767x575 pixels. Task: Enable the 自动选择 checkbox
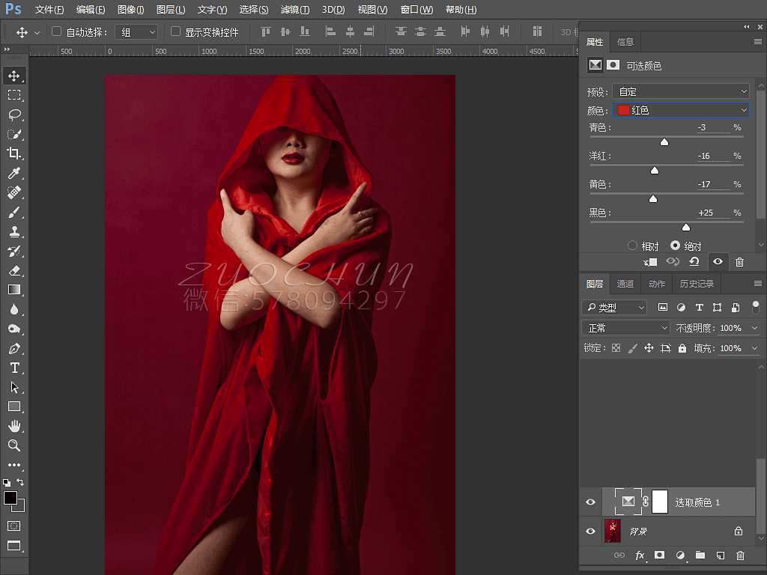tap(56, 31)
